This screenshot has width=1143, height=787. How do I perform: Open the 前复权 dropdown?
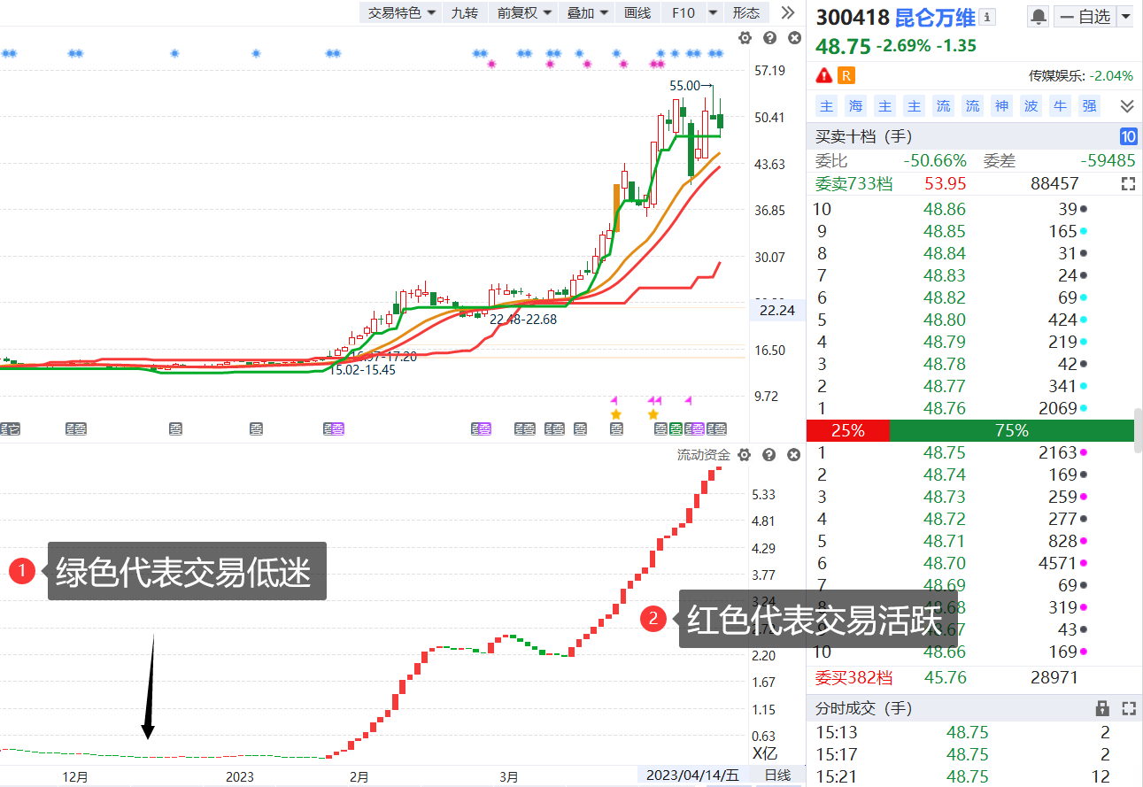(524, 13)
